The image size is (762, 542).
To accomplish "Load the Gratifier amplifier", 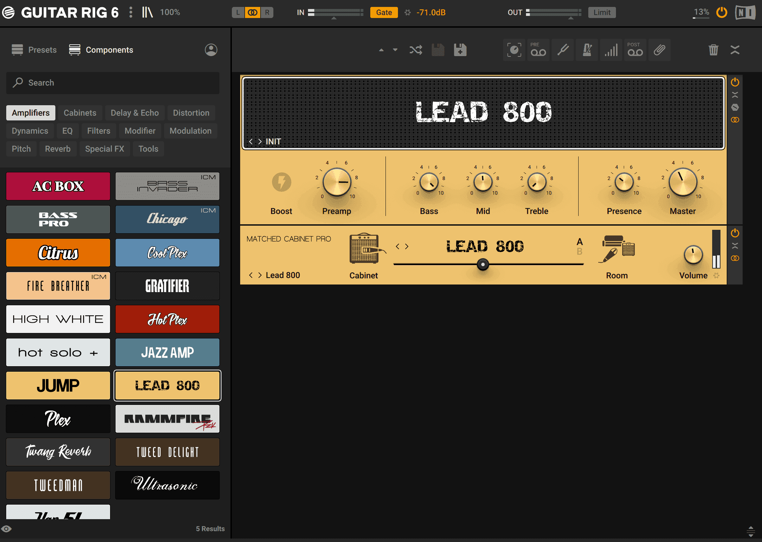I will point(167,286).
